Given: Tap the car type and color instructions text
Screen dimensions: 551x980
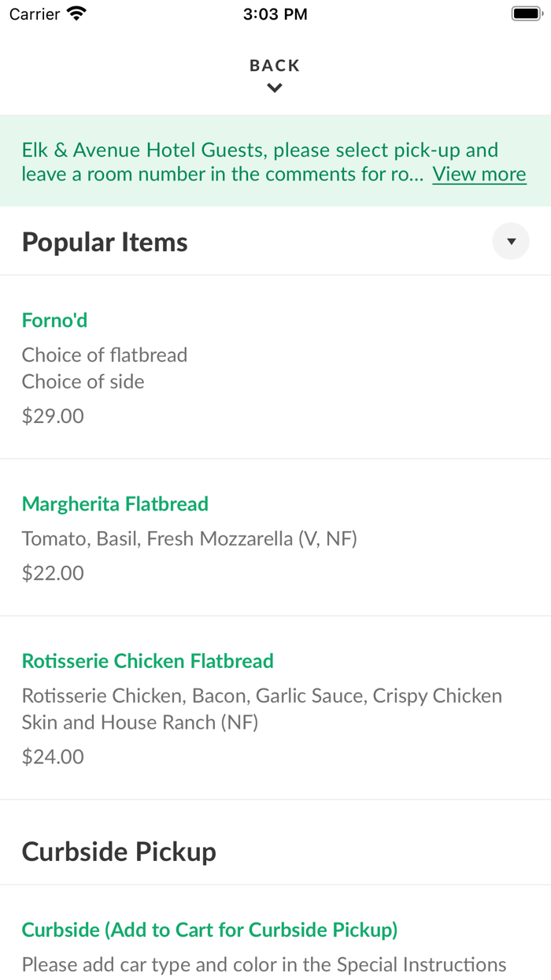Looking at the screenshot, I should click(x=264, y=965).
